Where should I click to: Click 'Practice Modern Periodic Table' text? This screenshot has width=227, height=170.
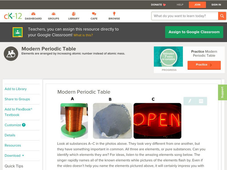pyautogui.click(x=204, y=54)
